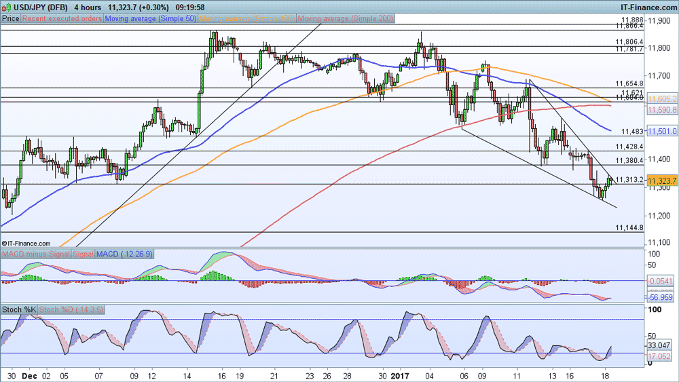Click the 09:19:58 time readout
The height and width of the screenshot is (382, 679).
(x=190, y=7)
